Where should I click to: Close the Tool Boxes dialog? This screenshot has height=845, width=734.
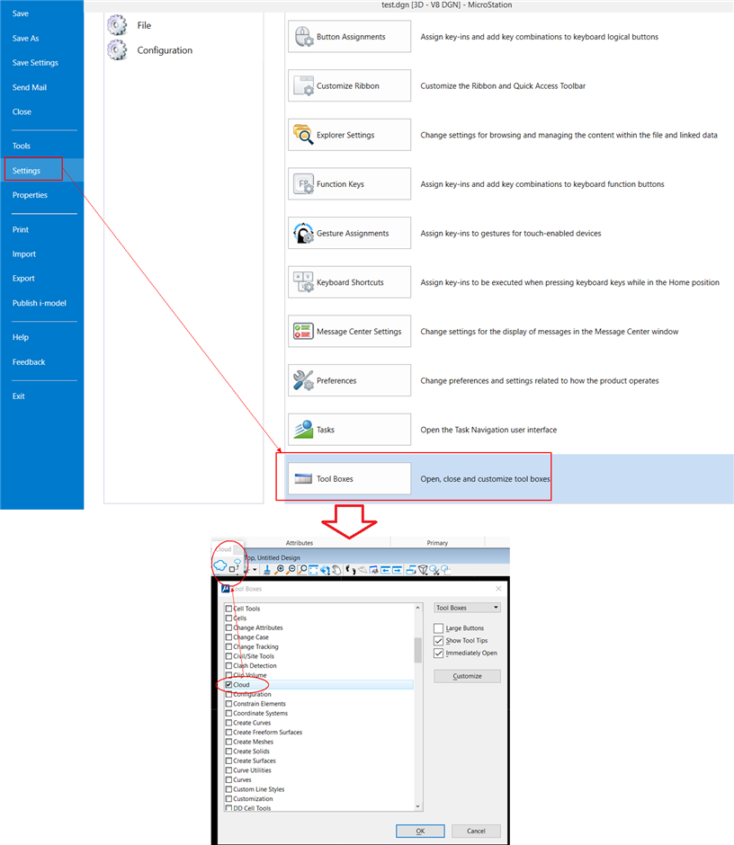[x=498, y=589]
